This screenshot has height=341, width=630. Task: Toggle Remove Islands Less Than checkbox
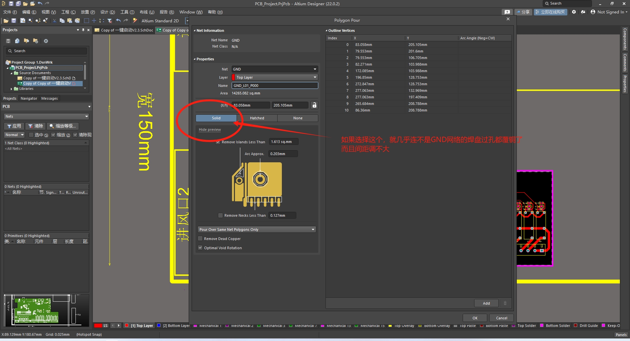click(218, 142)
